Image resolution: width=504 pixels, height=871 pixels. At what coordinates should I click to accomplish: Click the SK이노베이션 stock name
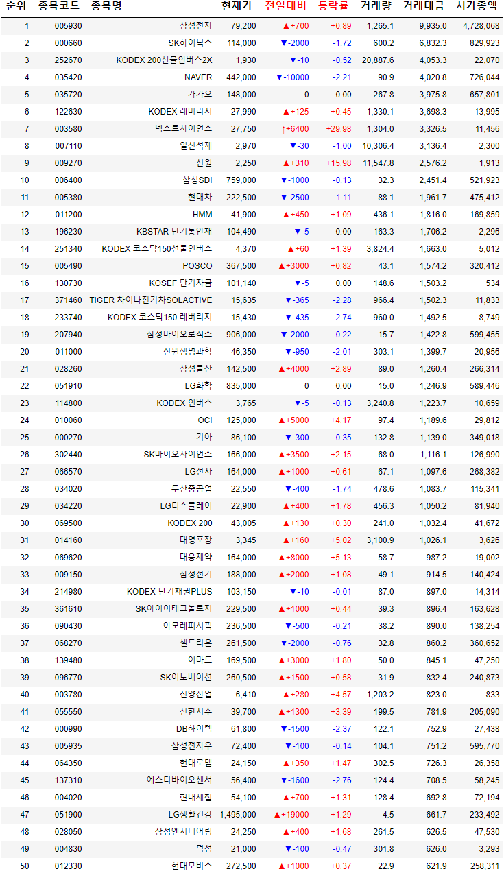point(187,678)
